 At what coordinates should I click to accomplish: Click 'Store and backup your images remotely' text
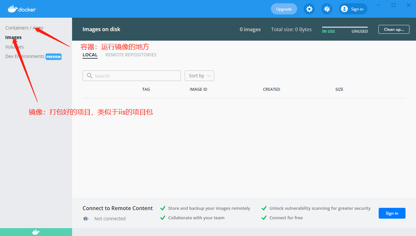click(209, 208)
